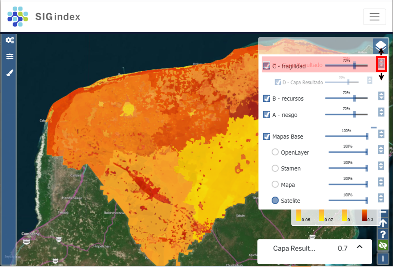The width and height of the screenshot is (393, 267).
Task: Click the 0.7 value in result panel
Action: [x=342, y=248]
